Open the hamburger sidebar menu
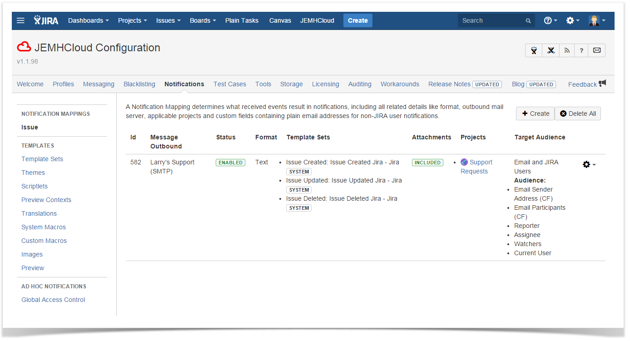 tap(20, 20)
